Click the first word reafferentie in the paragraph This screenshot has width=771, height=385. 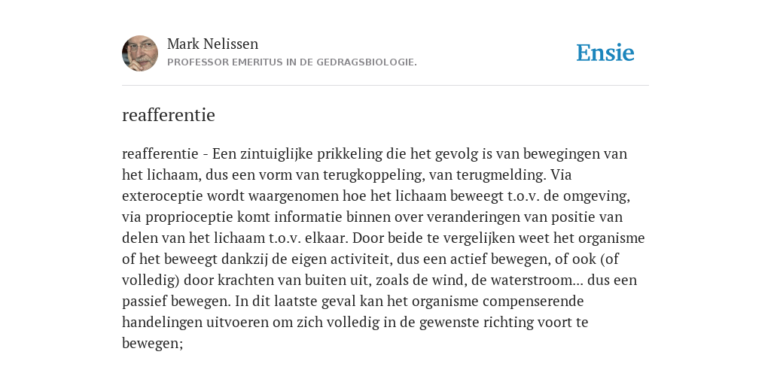click(160, 153)
